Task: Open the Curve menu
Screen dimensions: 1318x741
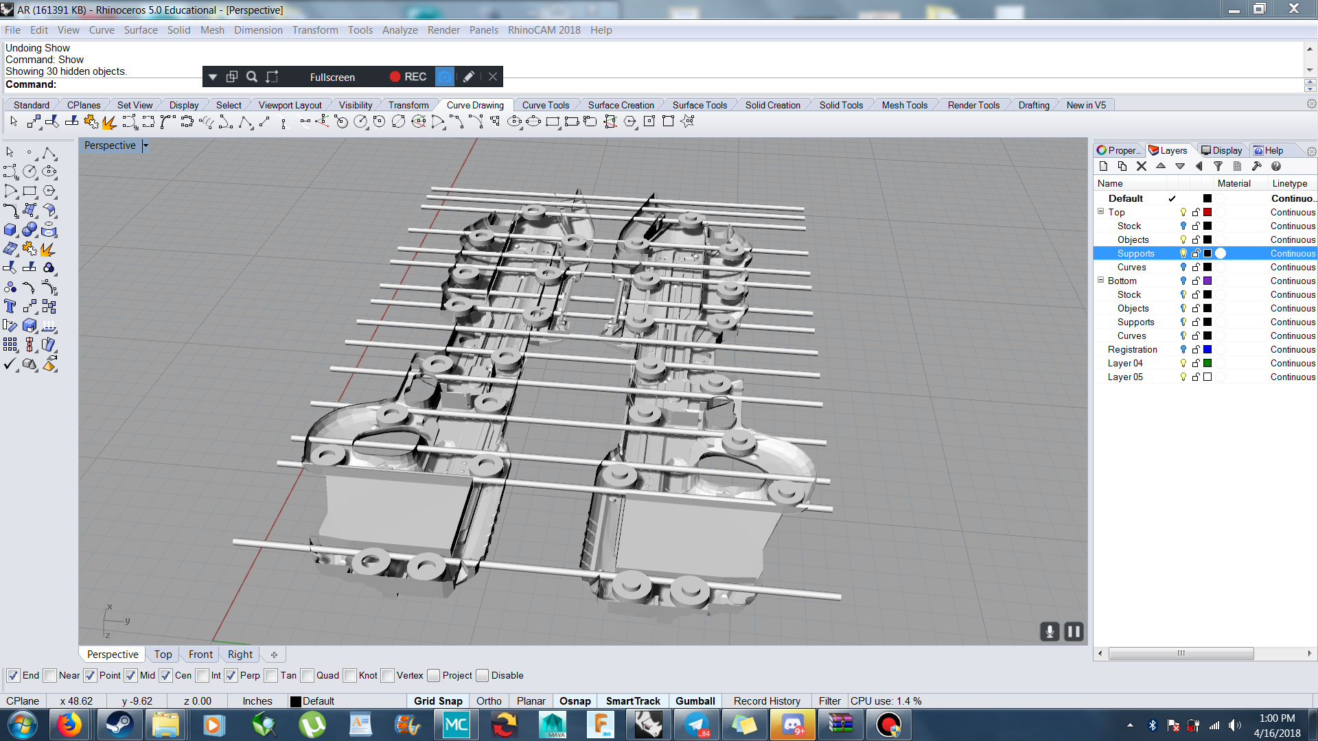Action: coord(102,30)
